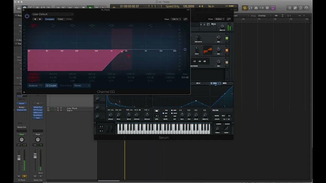Go to next Channel EQ preset
This screenshot has height=183, width=326.
(40, 19)
